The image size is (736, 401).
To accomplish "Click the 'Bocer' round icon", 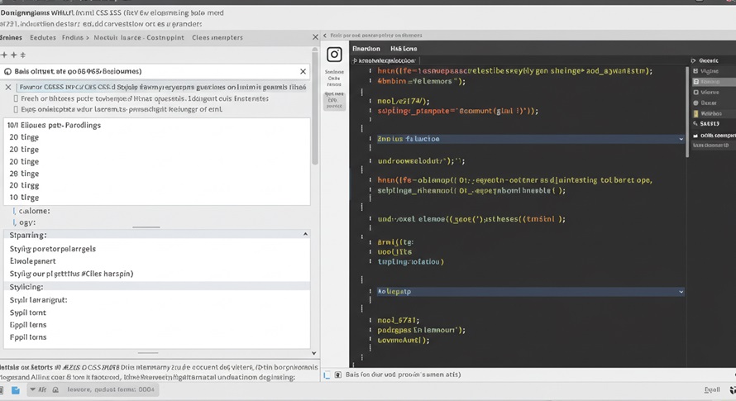I will pos(695,103).
